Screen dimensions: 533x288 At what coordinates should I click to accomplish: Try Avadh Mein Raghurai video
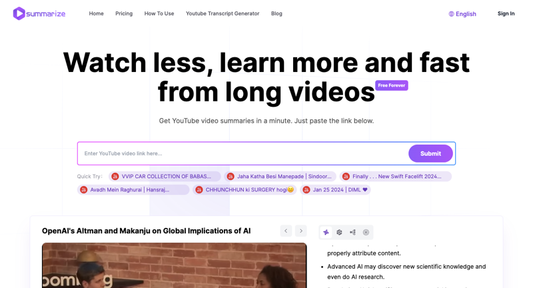pos(133,190)
